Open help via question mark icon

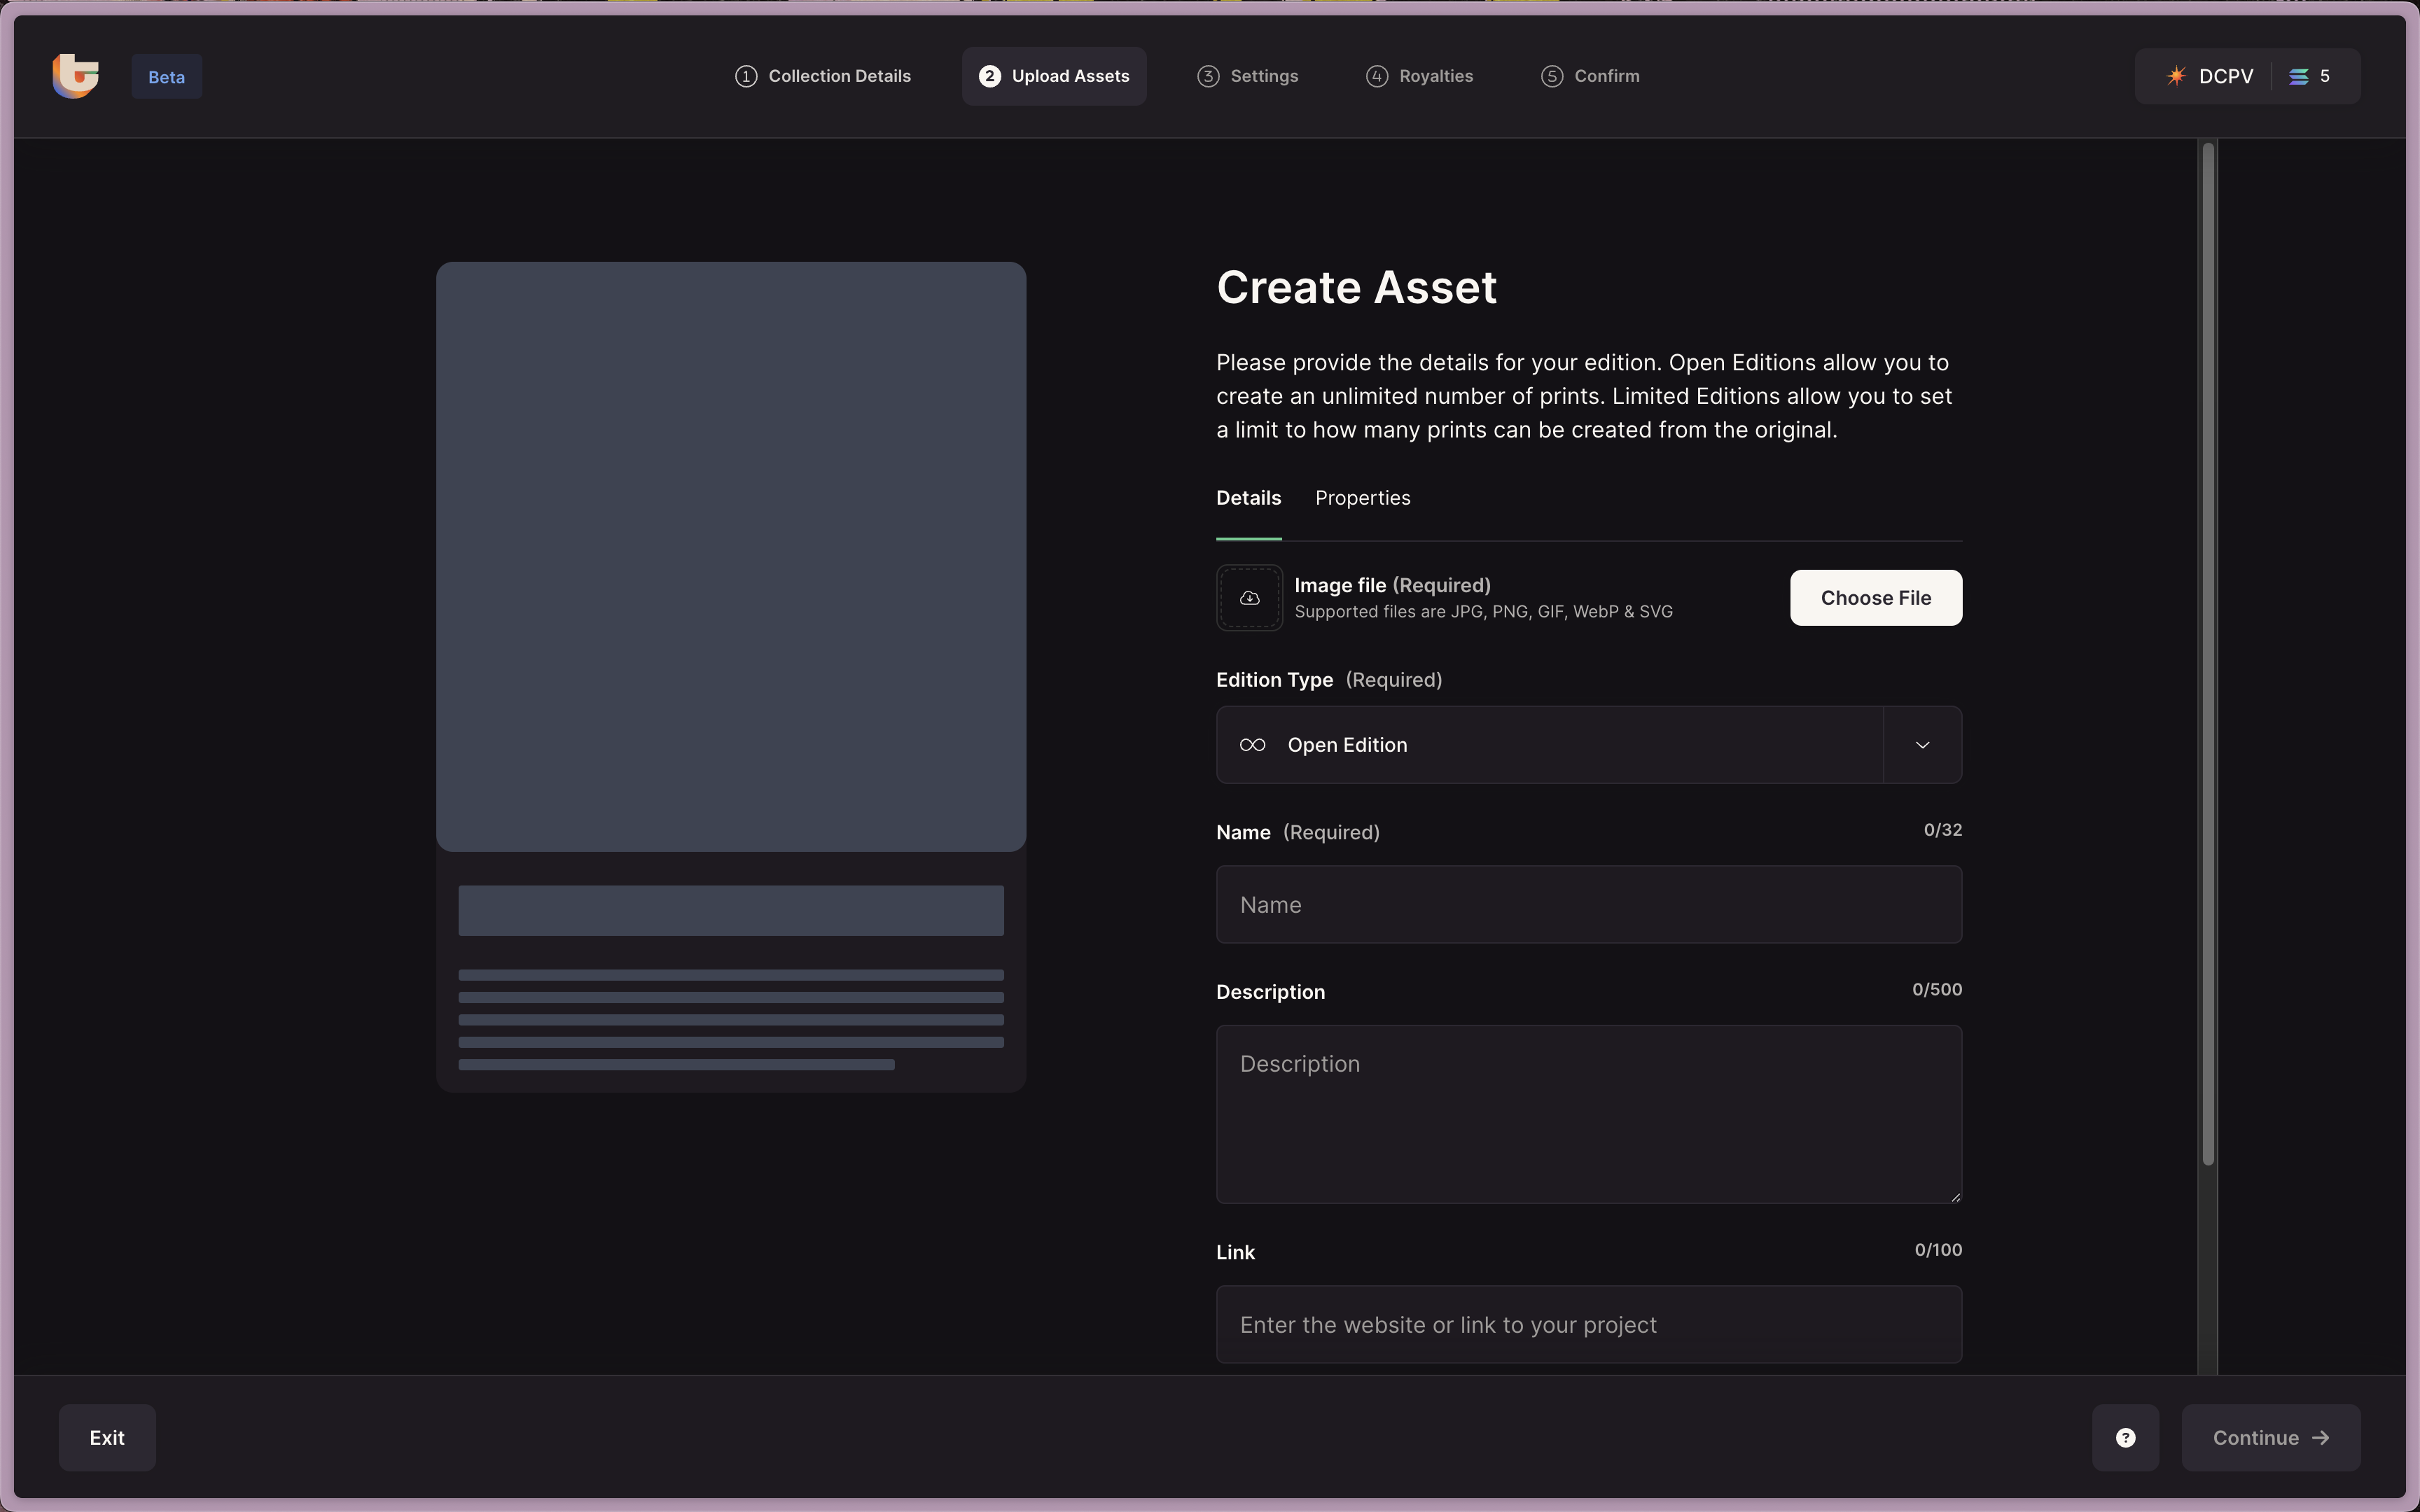tap(2125, 1438)
